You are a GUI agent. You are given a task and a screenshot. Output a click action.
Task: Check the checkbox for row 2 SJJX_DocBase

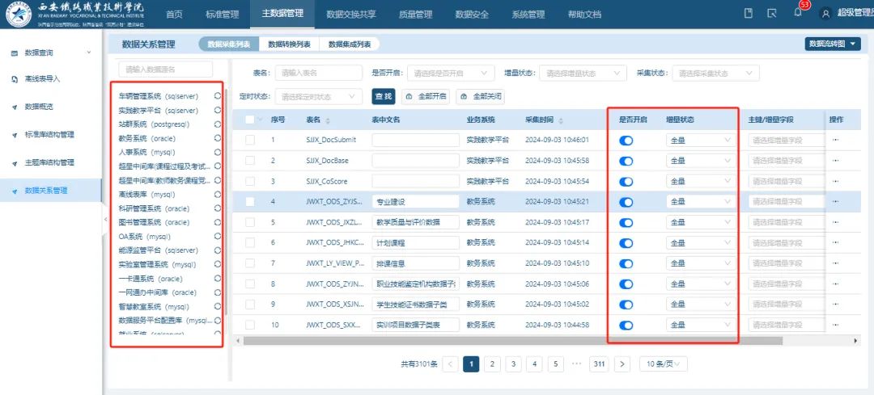click(250, 161)
